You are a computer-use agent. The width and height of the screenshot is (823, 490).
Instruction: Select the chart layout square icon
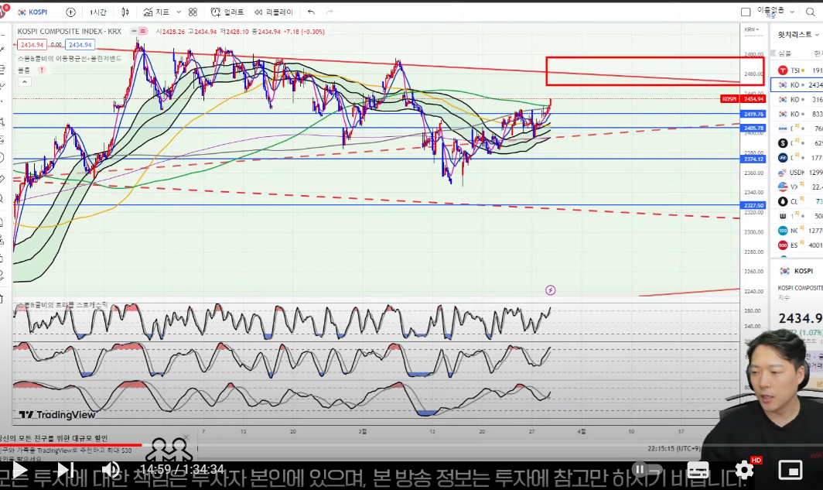[746, 12]
